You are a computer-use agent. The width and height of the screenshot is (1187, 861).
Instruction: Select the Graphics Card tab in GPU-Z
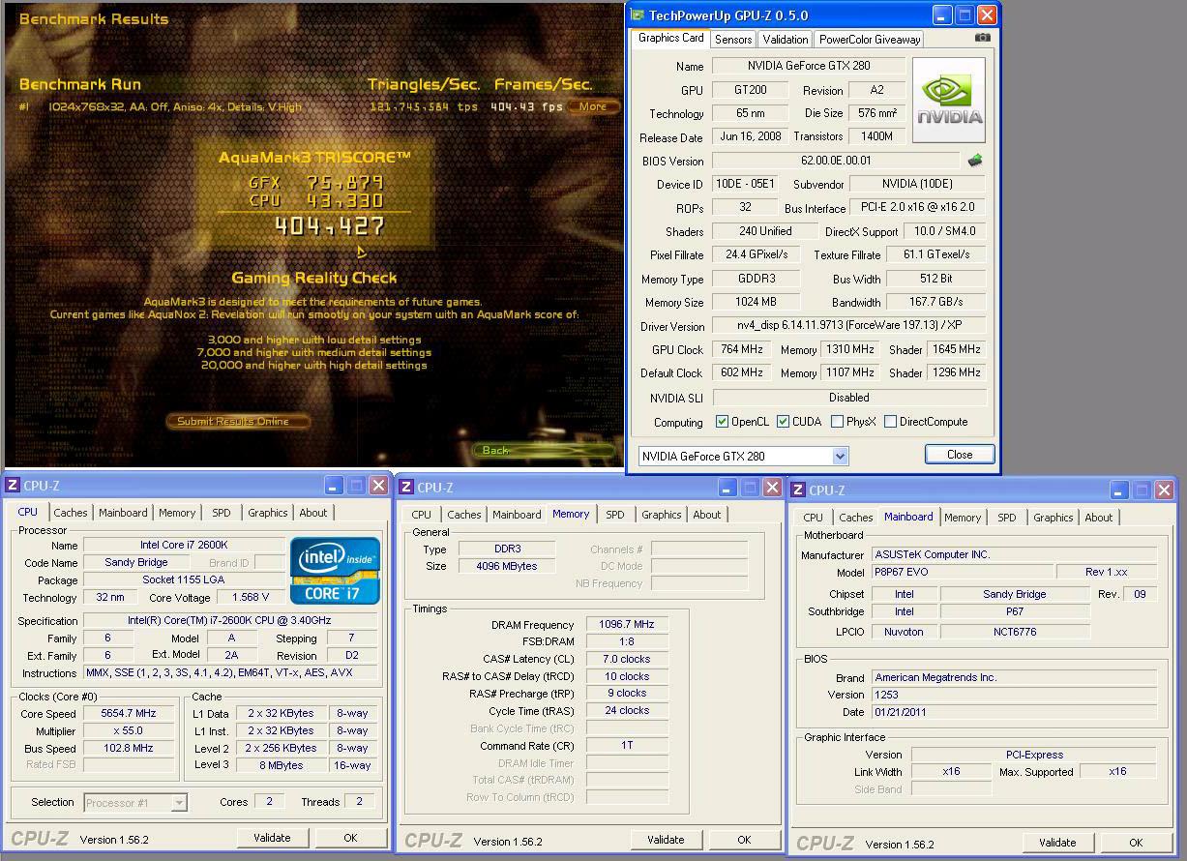(670, 38)
